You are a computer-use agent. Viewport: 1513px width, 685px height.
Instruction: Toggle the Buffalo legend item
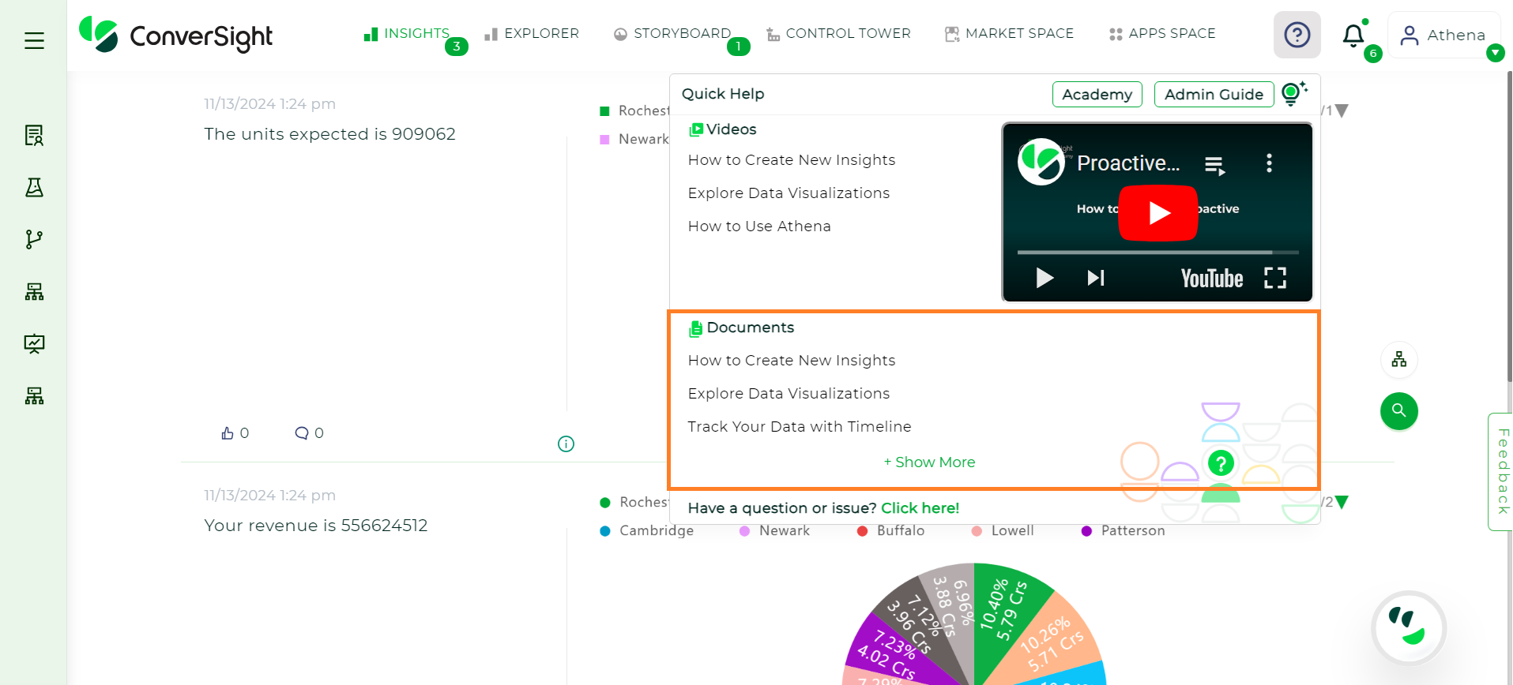[891, 531]
